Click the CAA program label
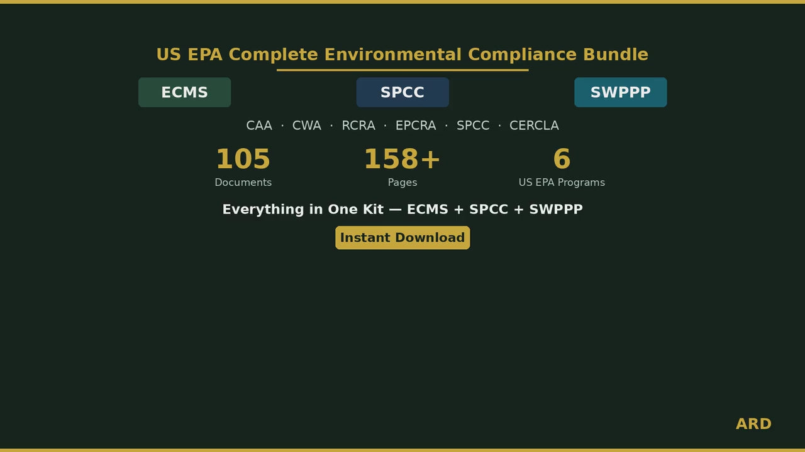This screenshot has width=805, height=452. tap(259, 126)
